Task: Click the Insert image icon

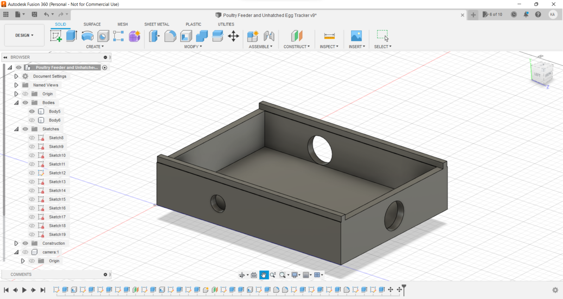Action: point(356,36)
